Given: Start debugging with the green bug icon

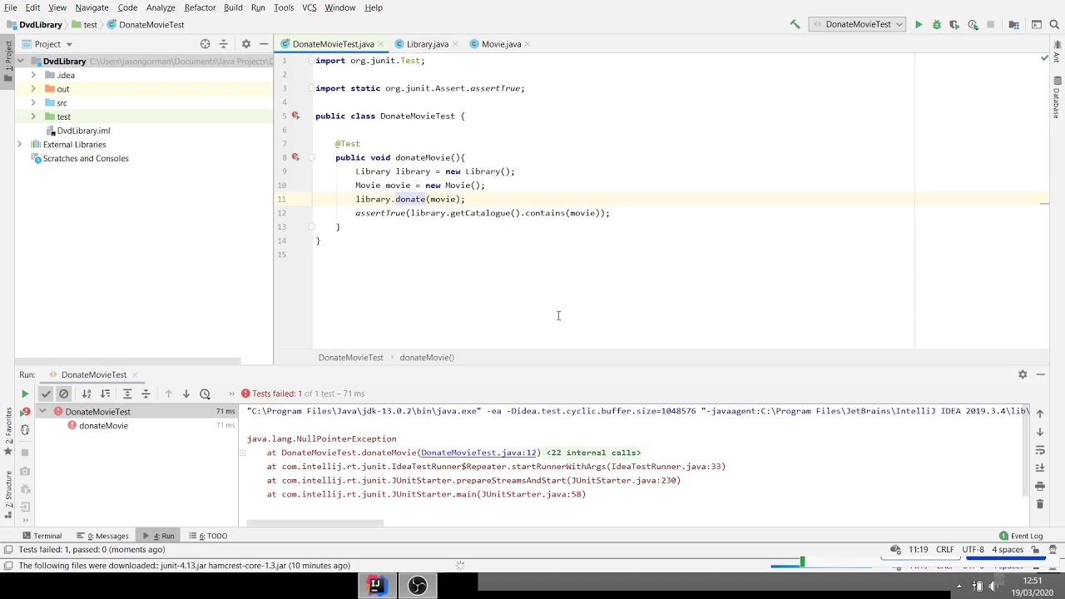Looking at the screenshot, I should (x=937, y=24).
